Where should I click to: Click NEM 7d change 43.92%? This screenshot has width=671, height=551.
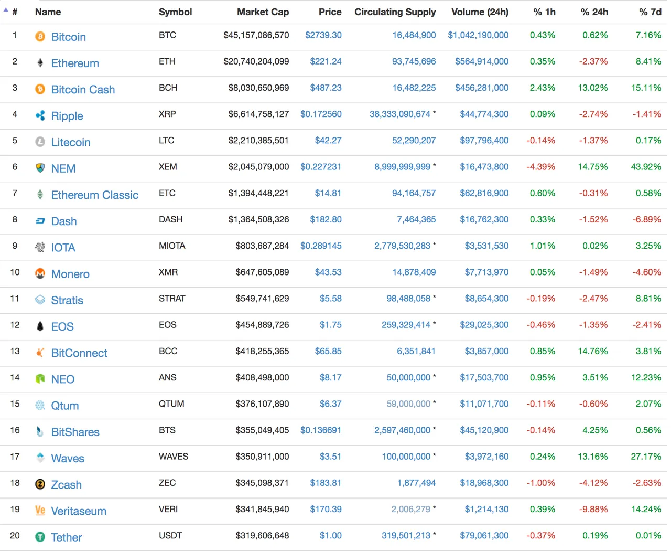tap(646, 167)
